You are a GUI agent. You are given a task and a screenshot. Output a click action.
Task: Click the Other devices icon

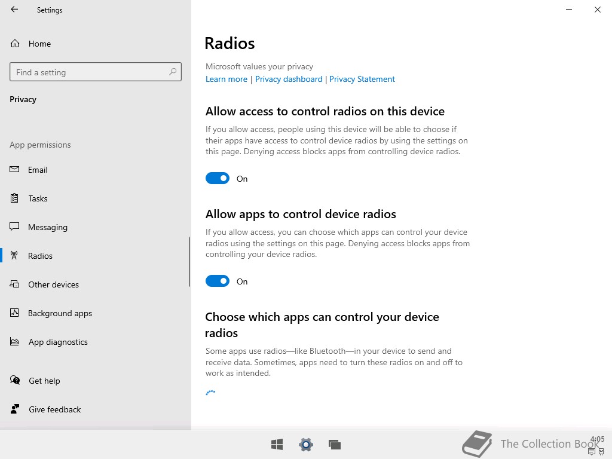coord(14,284)
